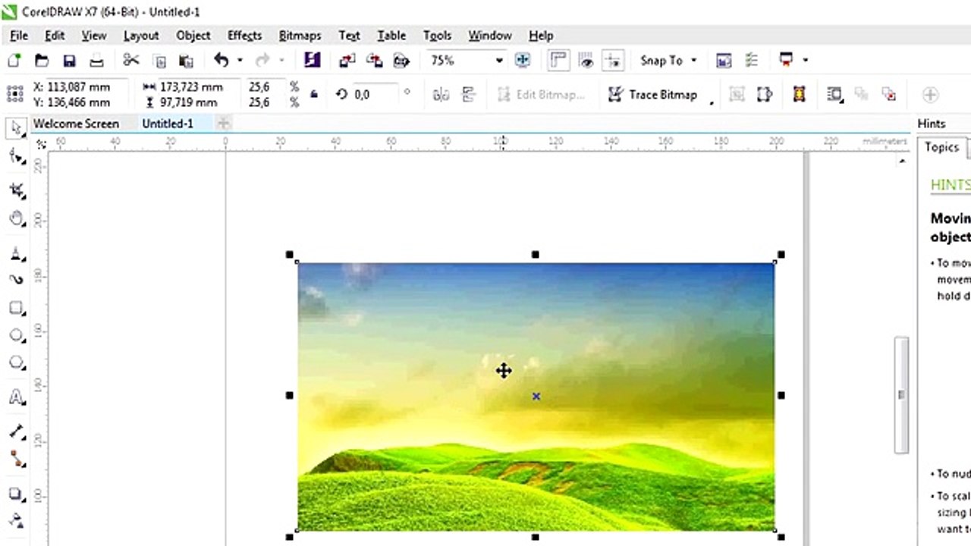
Task: Create a new document
Action: 14,61
